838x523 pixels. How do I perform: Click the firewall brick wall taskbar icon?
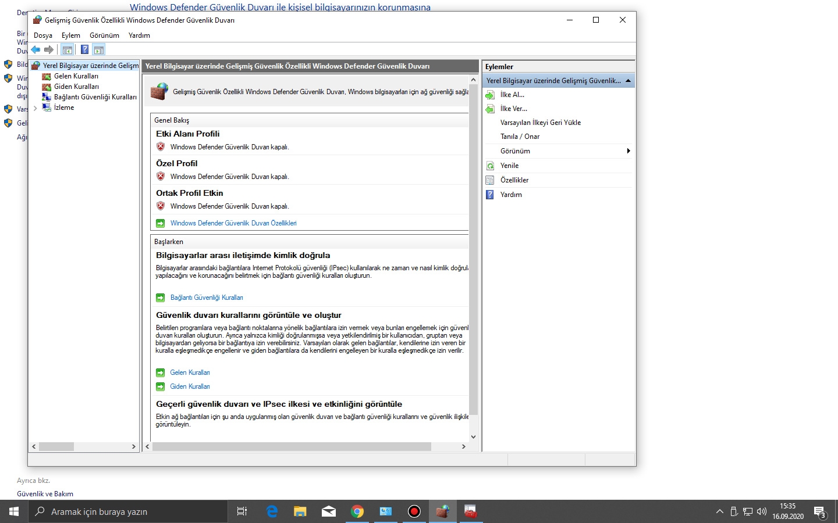443,511
